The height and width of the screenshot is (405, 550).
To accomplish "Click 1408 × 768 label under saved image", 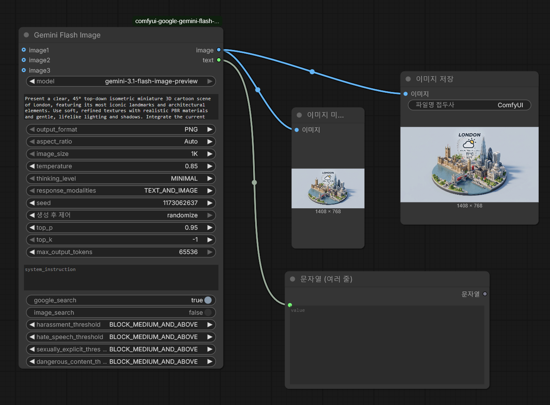I will 469,206.
